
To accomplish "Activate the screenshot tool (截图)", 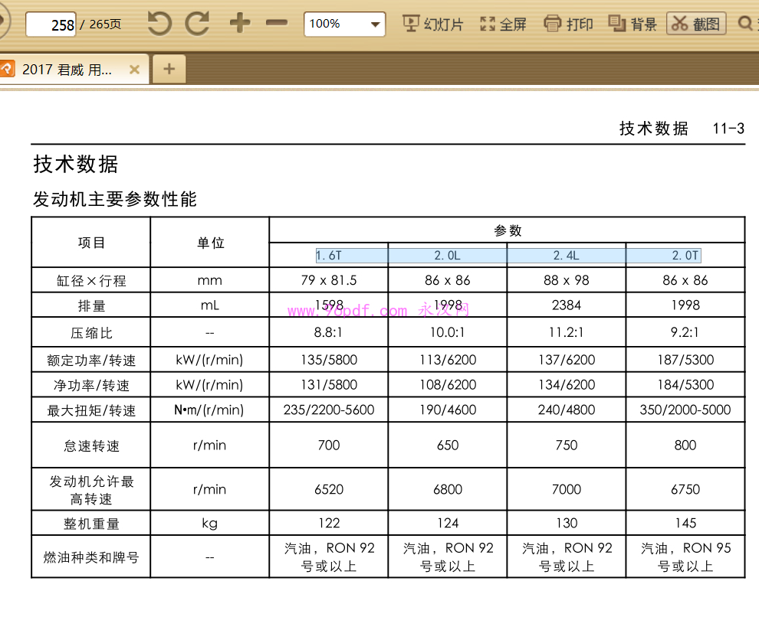I will 696,24.
